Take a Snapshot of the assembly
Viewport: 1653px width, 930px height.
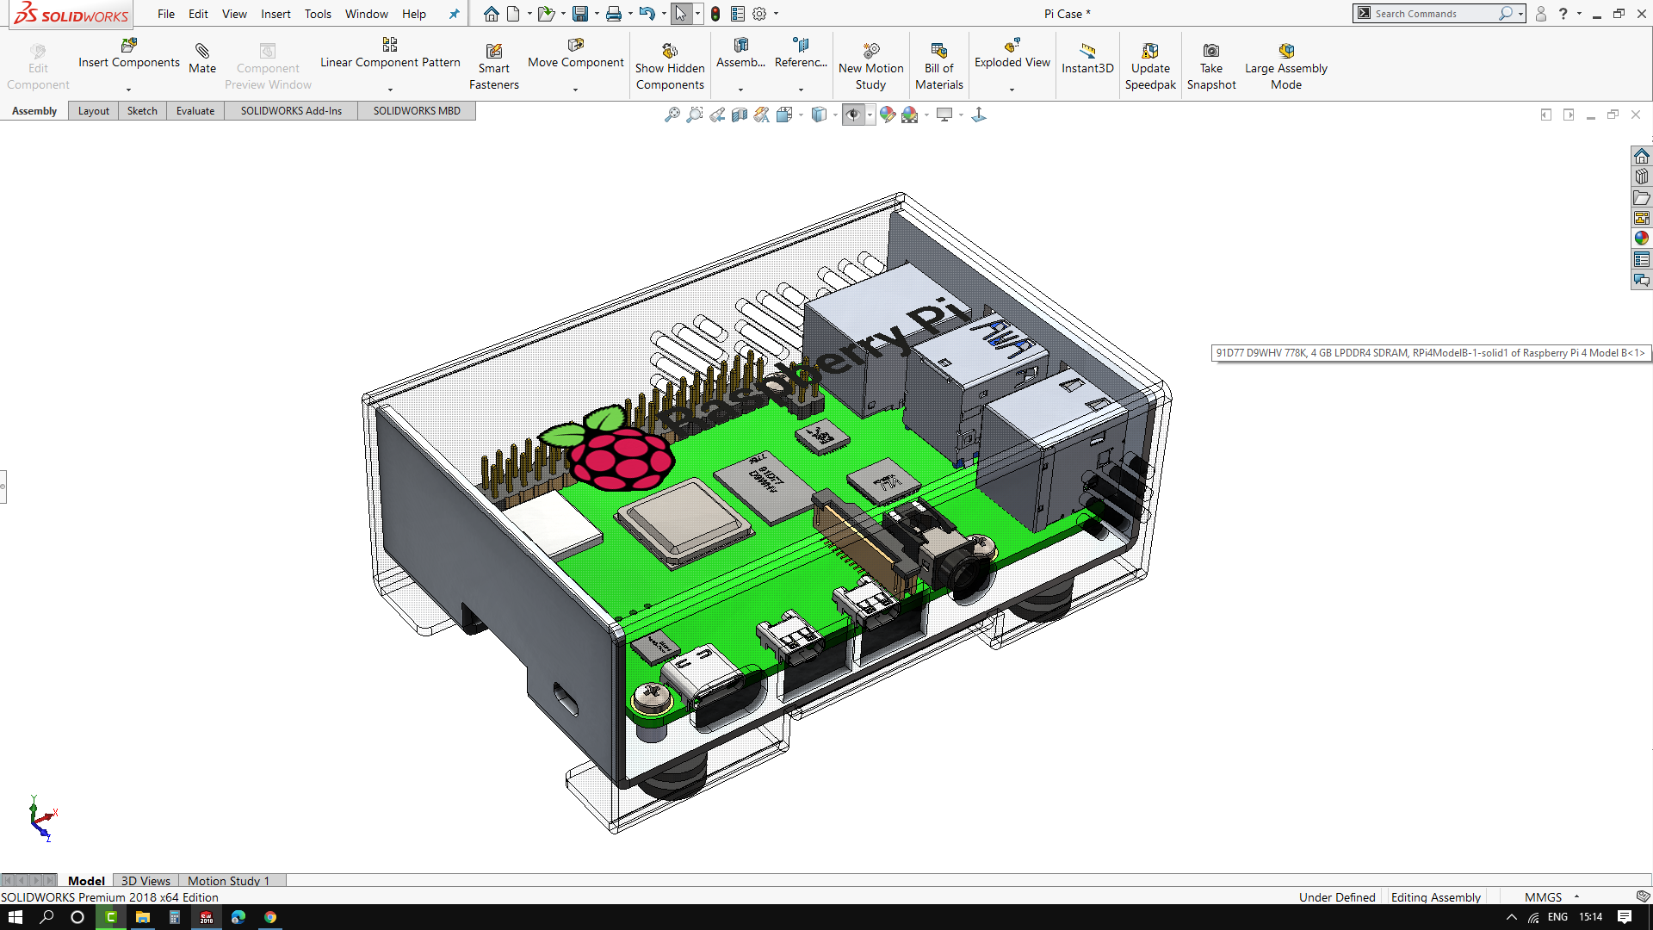[x=1211, y=66]
